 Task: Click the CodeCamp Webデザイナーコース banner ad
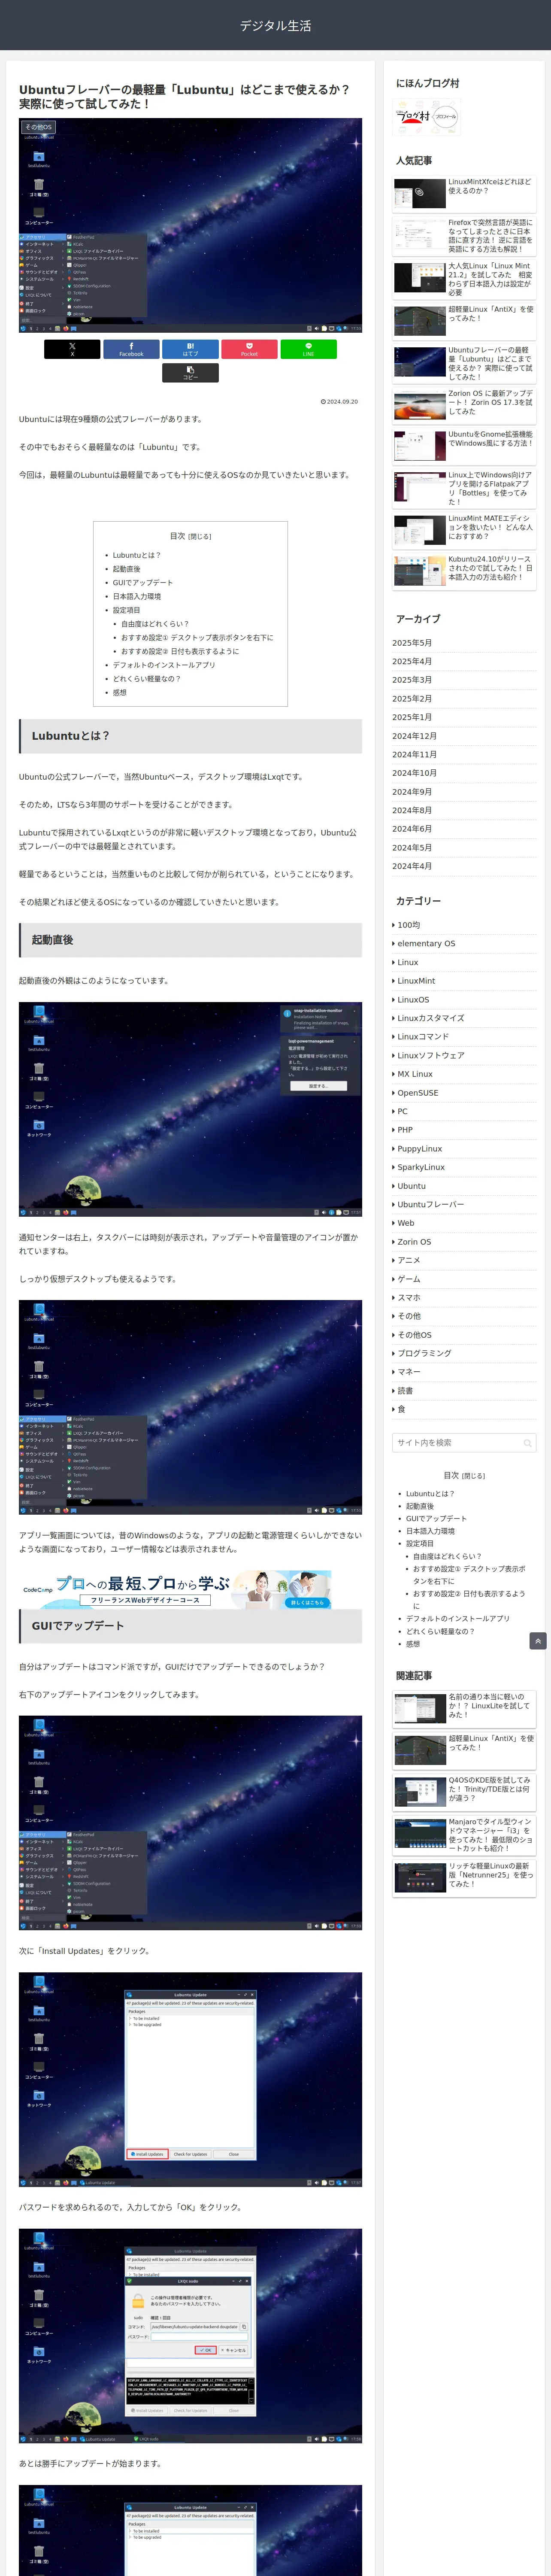[176, 1589]
